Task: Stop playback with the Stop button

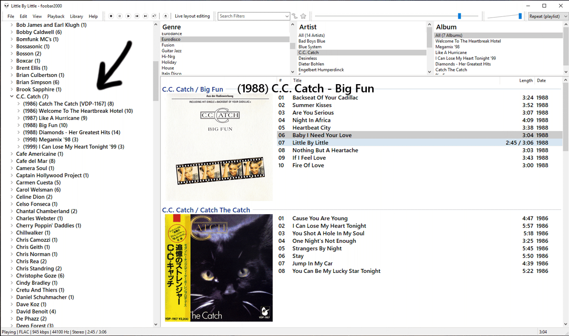Action: [111, 16]
